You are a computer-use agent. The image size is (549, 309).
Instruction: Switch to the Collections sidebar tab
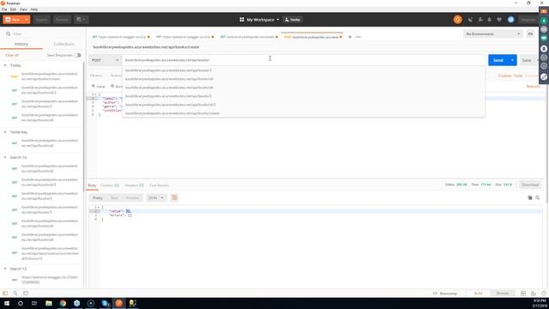(63, 44)
